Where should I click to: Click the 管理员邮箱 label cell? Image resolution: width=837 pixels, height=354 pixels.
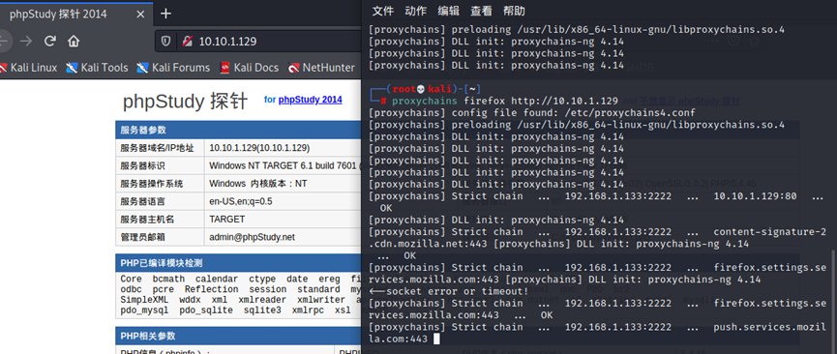[160, 237]
